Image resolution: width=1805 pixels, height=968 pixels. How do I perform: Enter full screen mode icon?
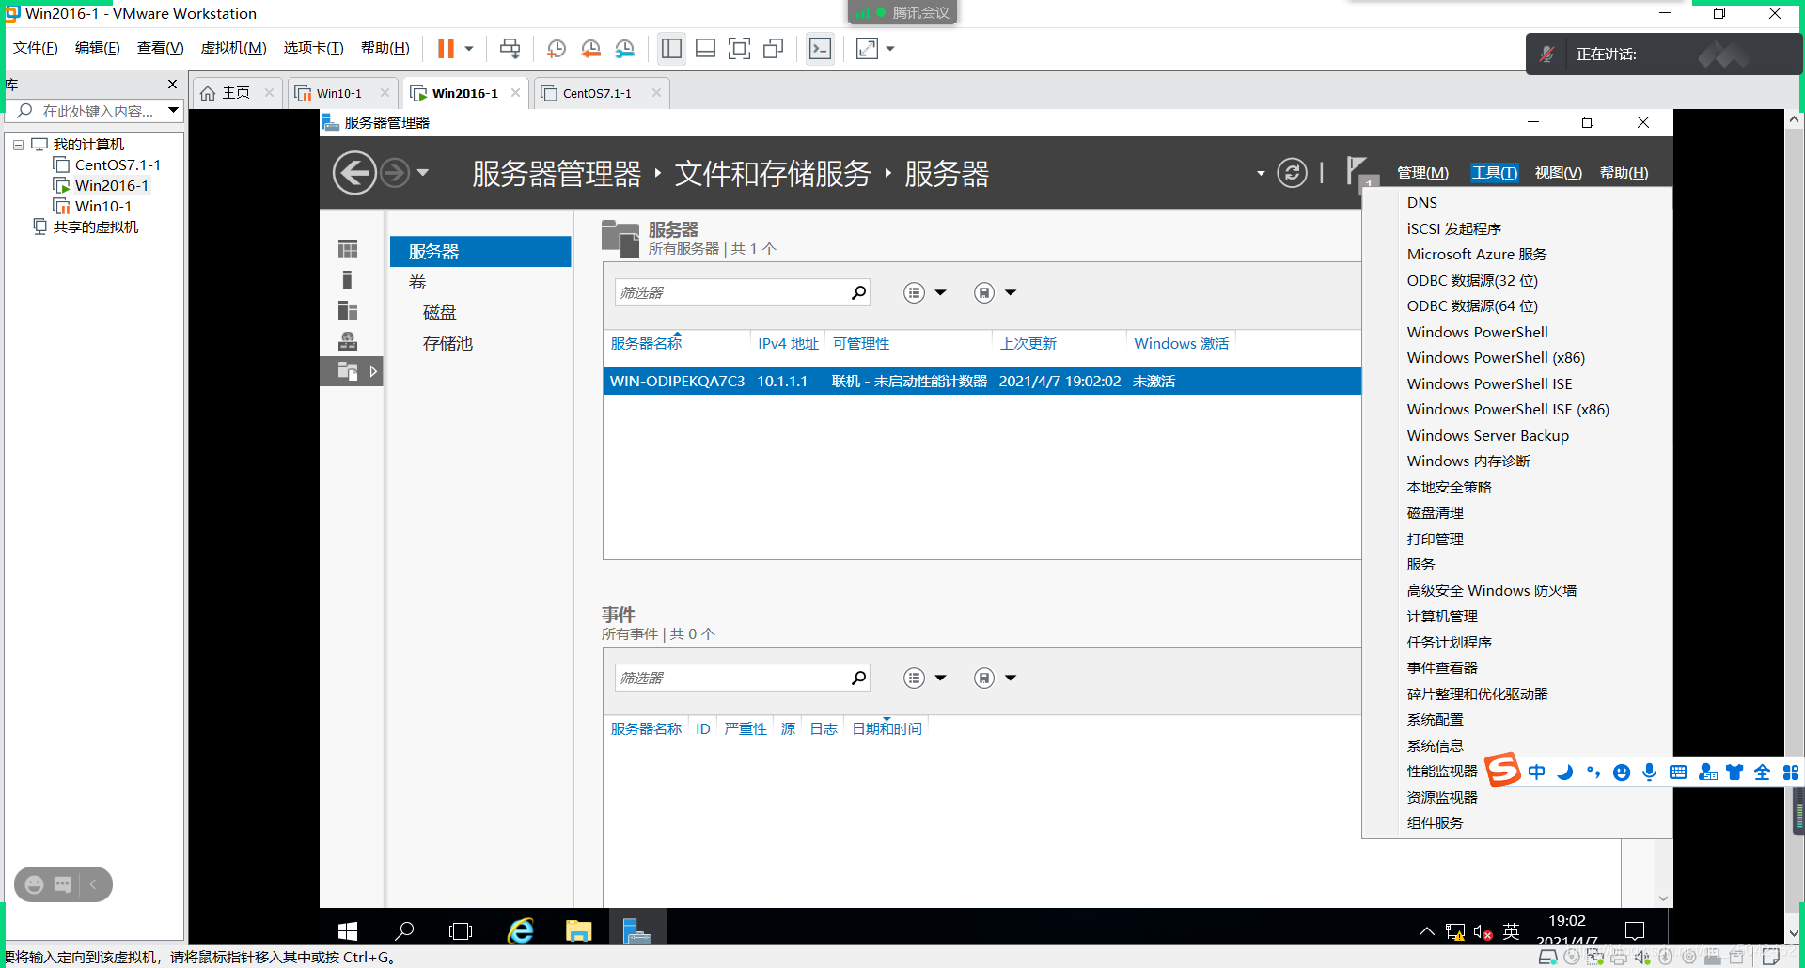pyautogui.click(x=740, y=49)
